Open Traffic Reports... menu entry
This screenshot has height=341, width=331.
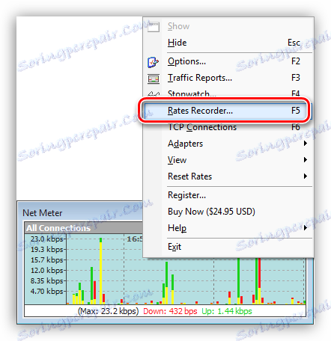click(x=228, y=78)
